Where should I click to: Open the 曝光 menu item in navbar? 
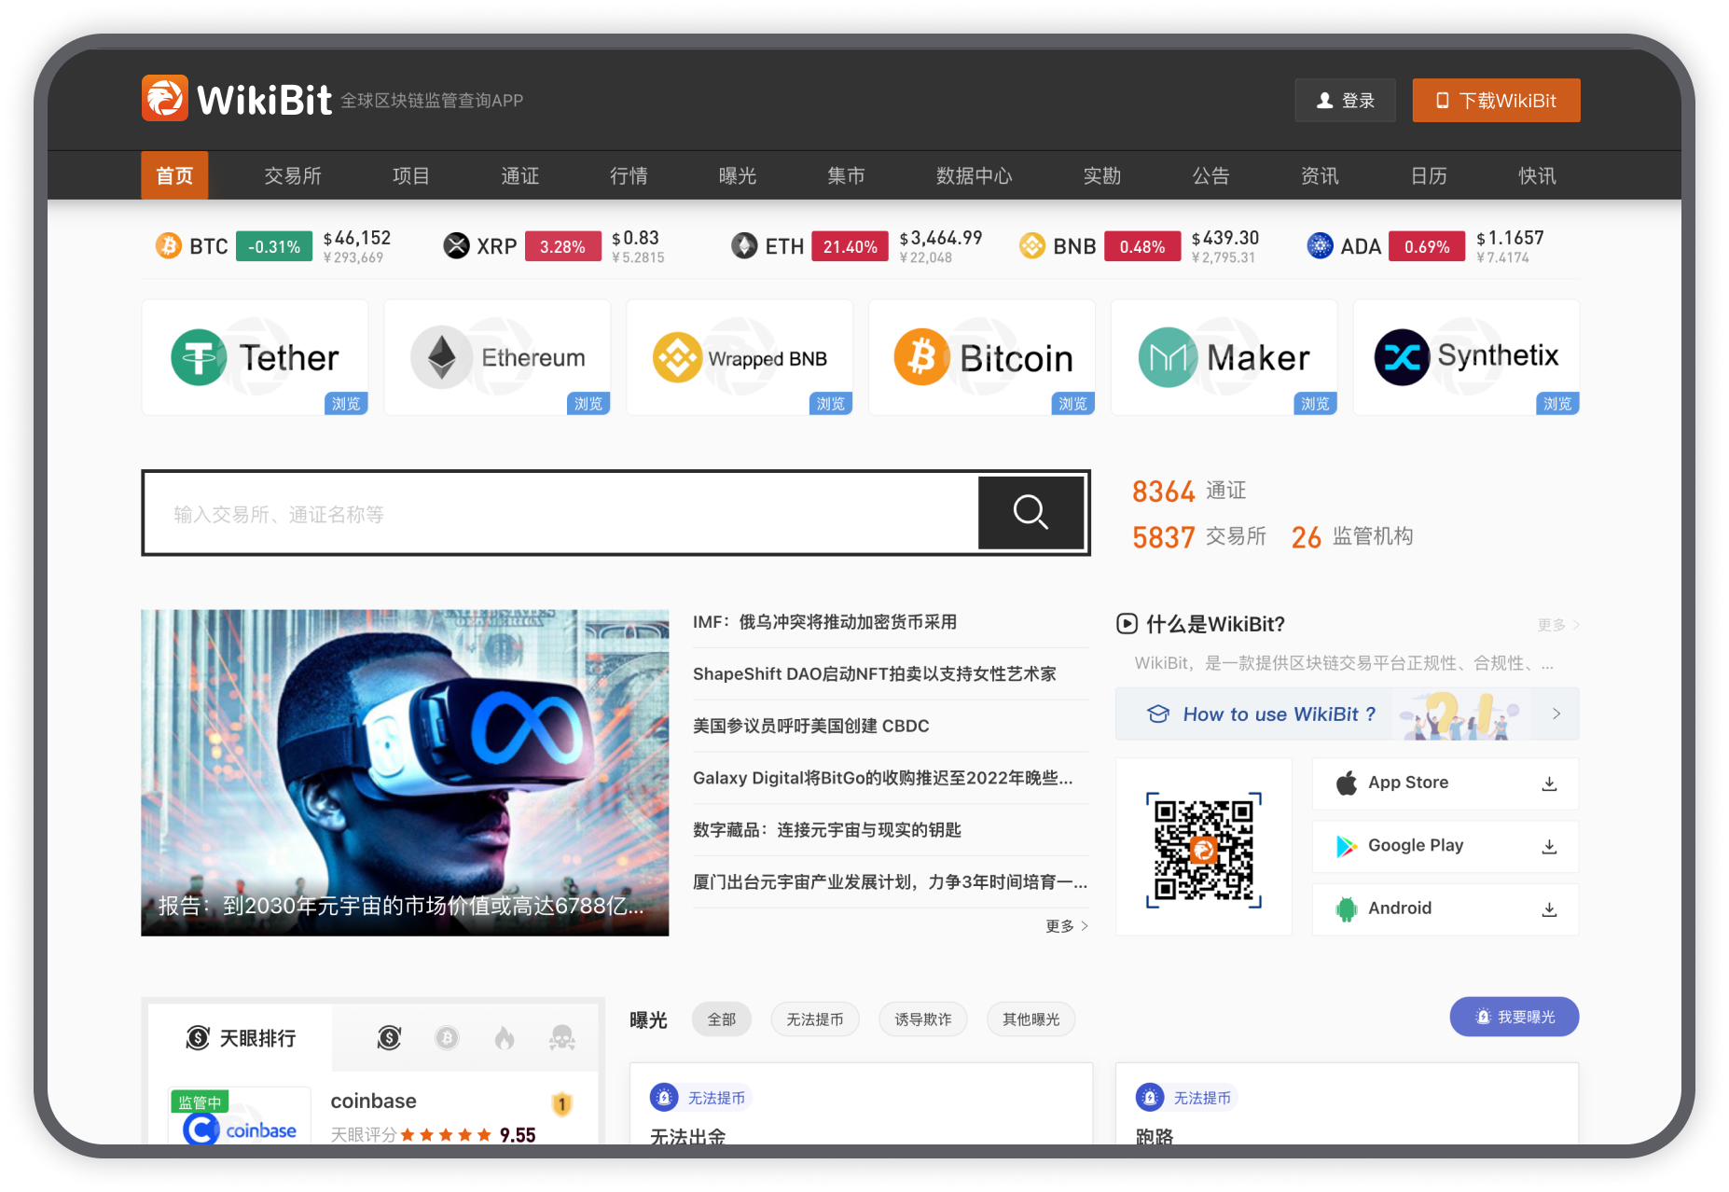pyautogui.click(x=737, y=175)
